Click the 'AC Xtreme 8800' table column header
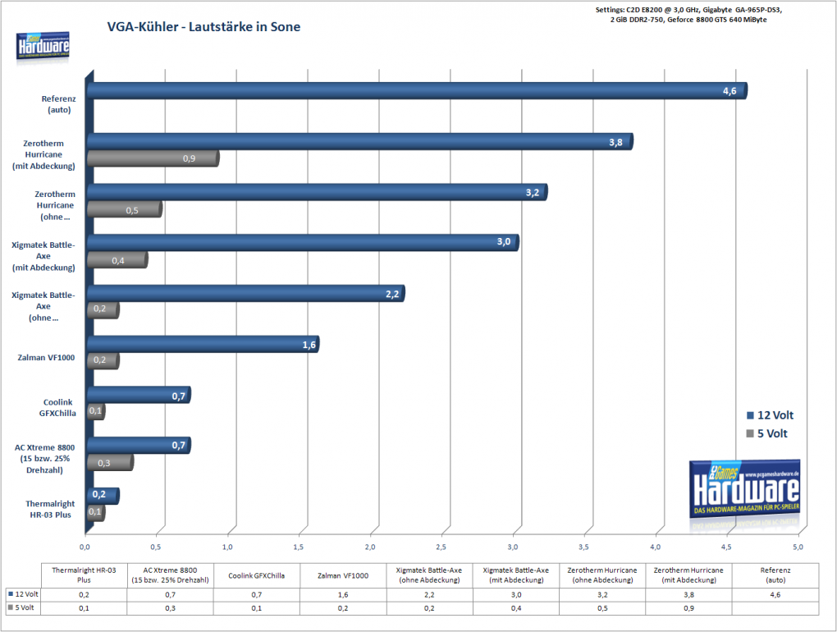837x632 pixels. point(171,575)
